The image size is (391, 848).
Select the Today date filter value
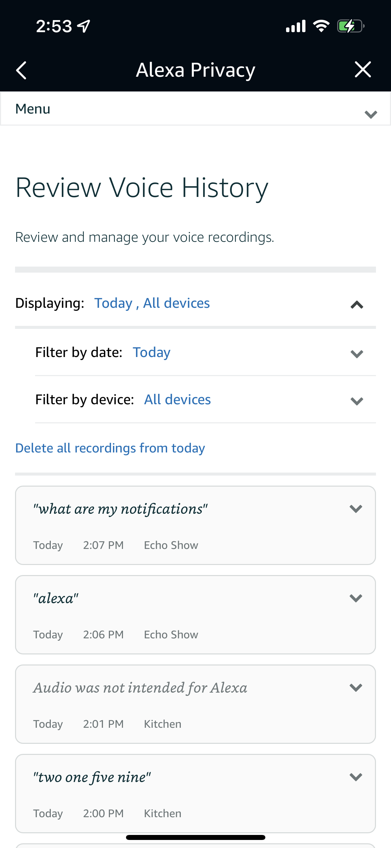point(151,352)
